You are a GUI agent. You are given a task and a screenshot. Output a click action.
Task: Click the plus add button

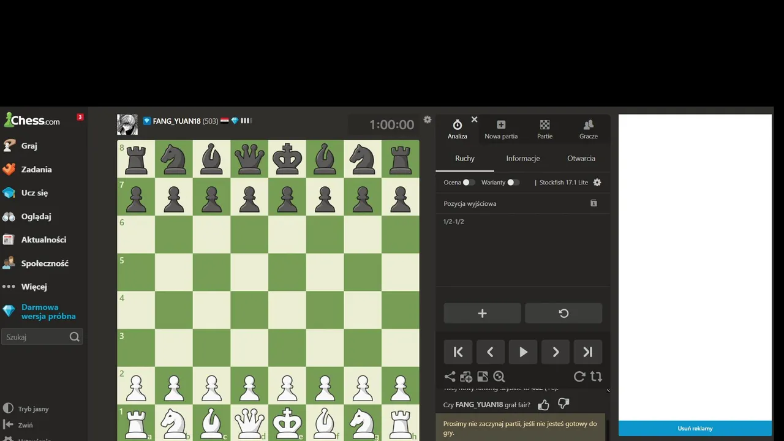482,313
